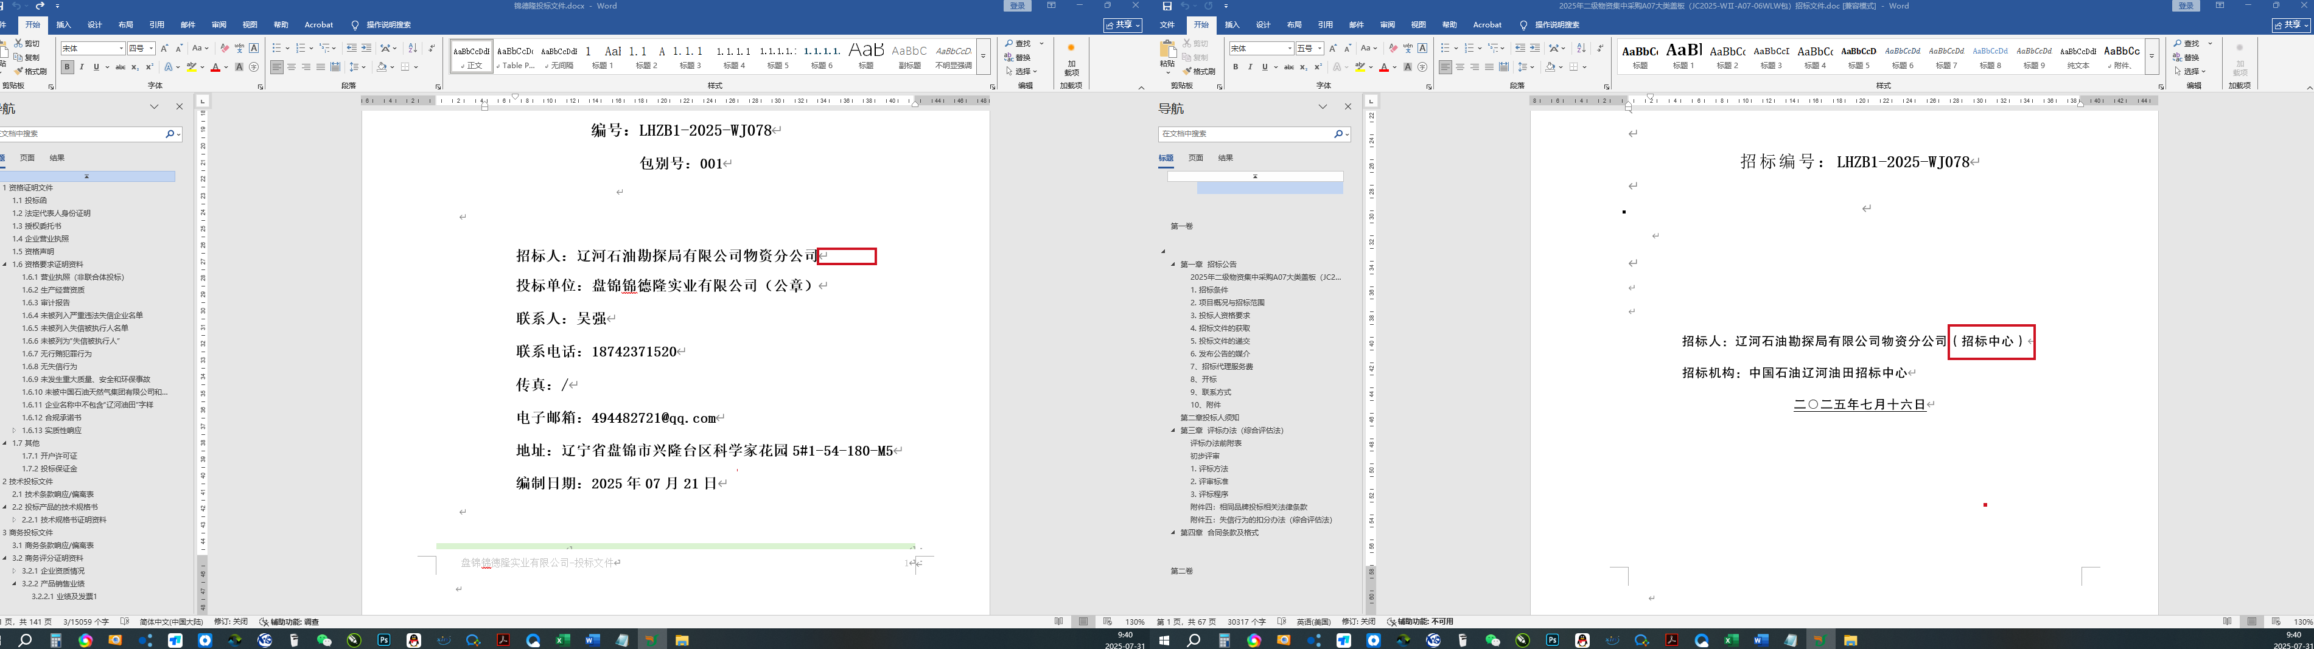Toggle italic in left 投标文件 window
The width and height of the screenshot is (2314, 649).
(x=82, y=68)
